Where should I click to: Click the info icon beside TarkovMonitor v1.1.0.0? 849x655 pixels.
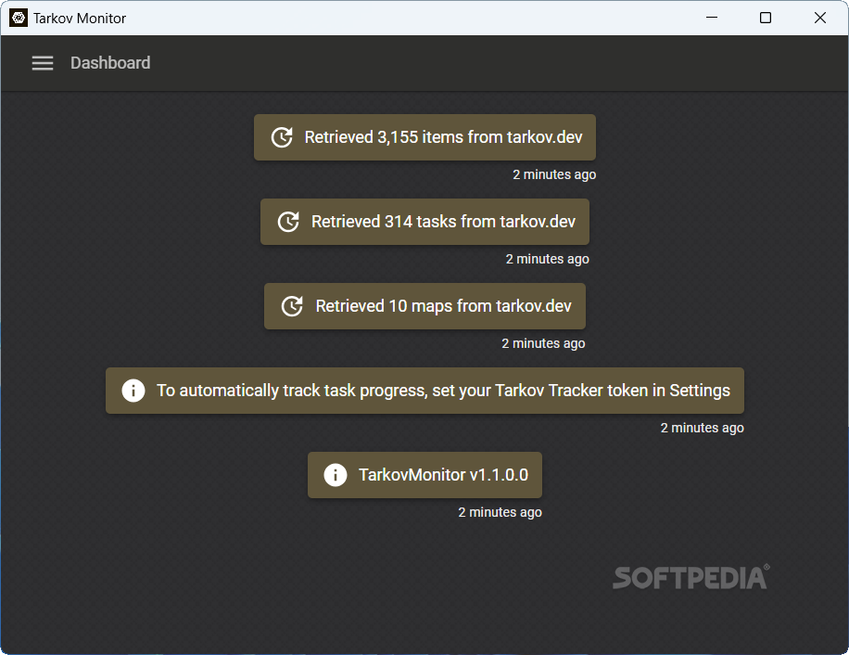336,475
